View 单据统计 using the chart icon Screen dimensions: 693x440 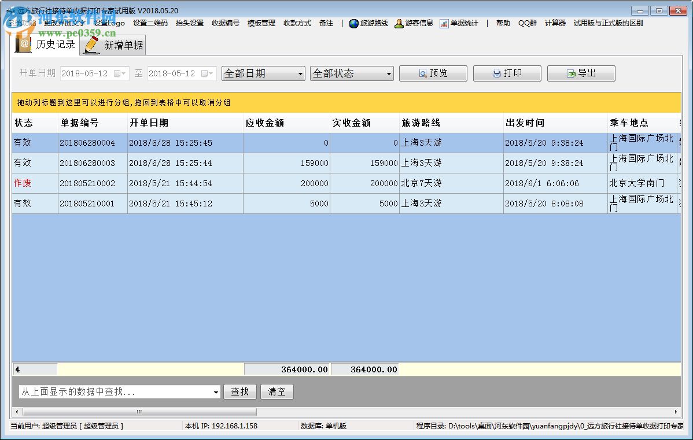pos(443,23)
